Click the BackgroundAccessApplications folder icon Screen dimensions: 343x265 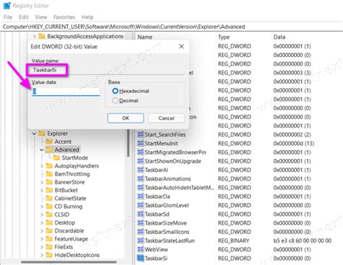coord(42,36)
